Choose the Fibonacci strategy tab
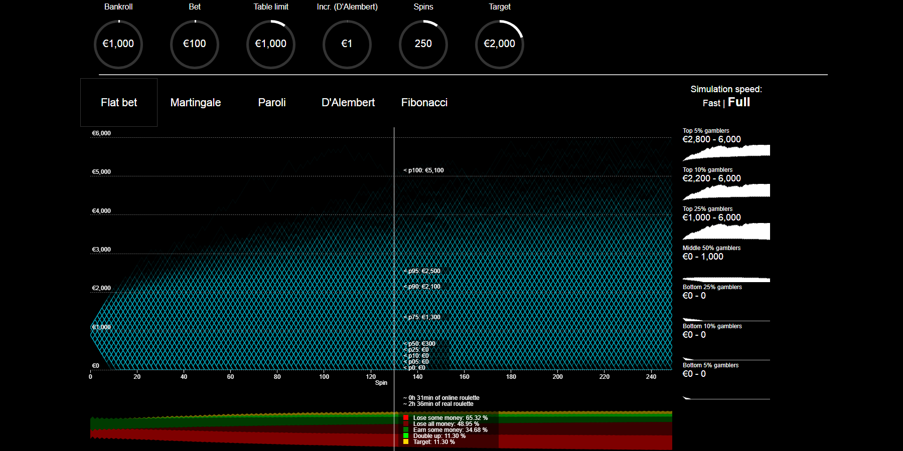Image resolution: width=903 pixels, height=451 pixels. point(424,103)
